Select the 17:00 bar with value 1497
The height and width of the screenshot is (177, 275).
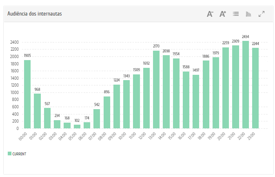(x=196, y=101)
